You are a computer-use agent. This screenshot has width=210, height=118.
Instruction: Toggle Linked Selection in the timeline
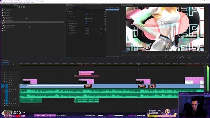(x=8, y=64)
